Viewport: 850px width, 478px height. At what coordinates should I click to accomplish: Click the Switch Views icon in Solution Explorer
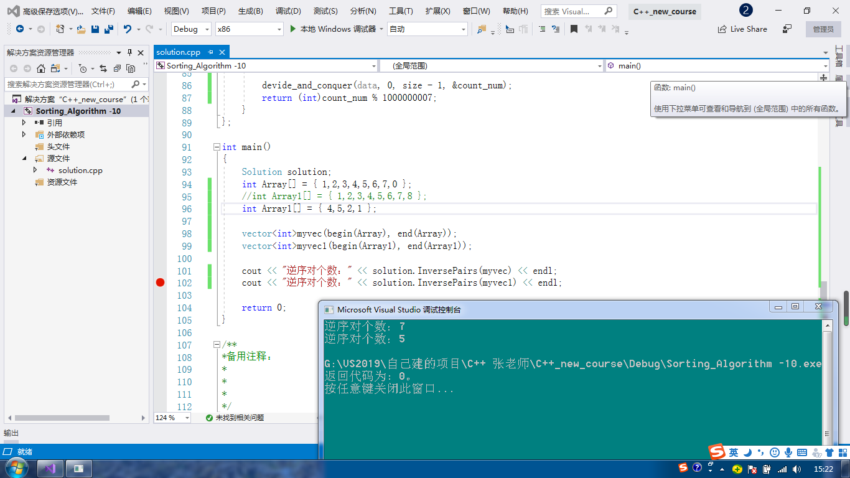point(55,68)
